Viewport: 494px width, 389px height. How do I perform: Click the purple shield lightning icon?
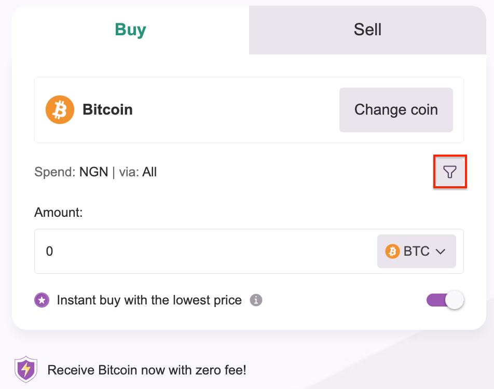pos(26,369)
